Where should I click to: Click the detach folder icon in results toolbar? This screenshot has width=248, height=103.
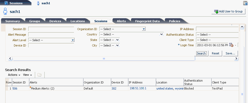(39, 75)
